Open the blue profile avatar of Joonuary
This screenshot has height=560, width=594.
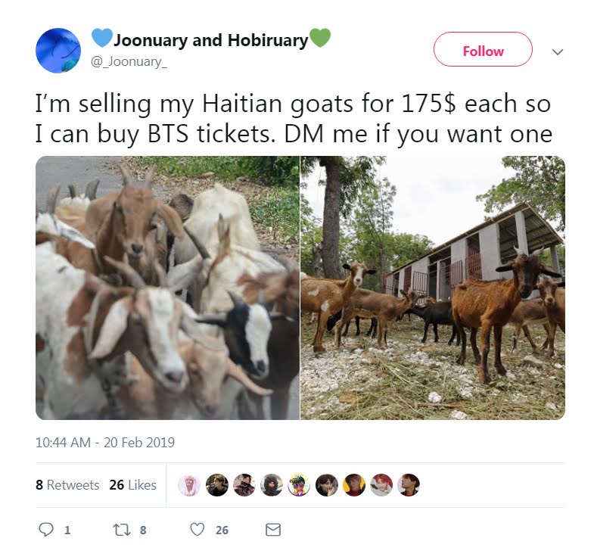pyautogui.click(x=58, y=51)
